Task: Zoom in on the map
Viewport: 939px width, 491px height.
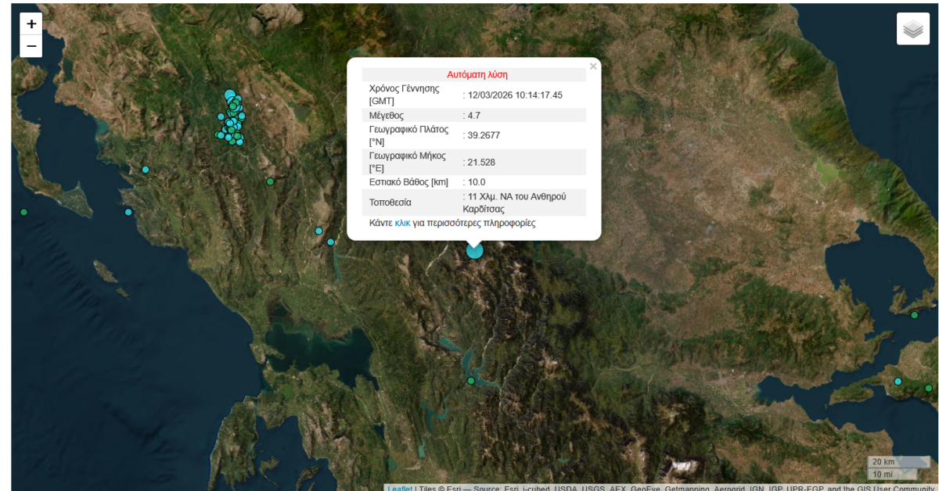Action: point(31,24)
